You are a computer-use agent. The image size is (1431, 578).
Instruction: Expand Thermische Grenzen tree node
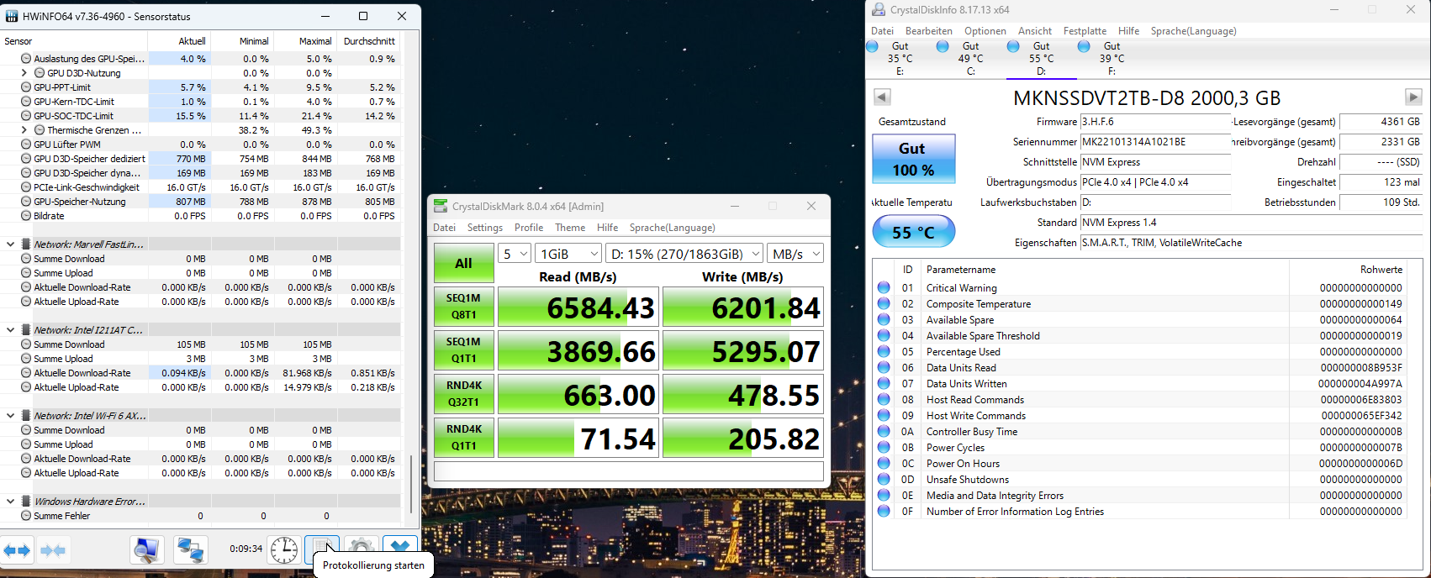point(24,130)
